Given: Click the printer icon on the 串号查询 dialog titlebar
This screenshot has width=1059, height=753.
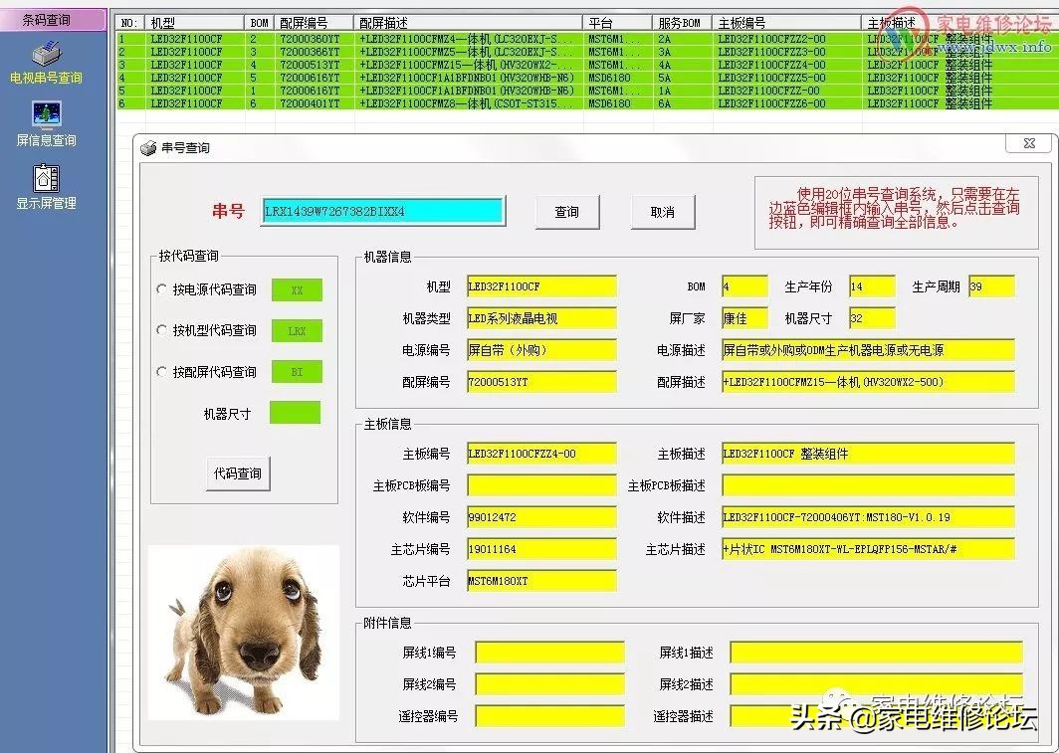Looking at the screenshot, I should [146, 146].
